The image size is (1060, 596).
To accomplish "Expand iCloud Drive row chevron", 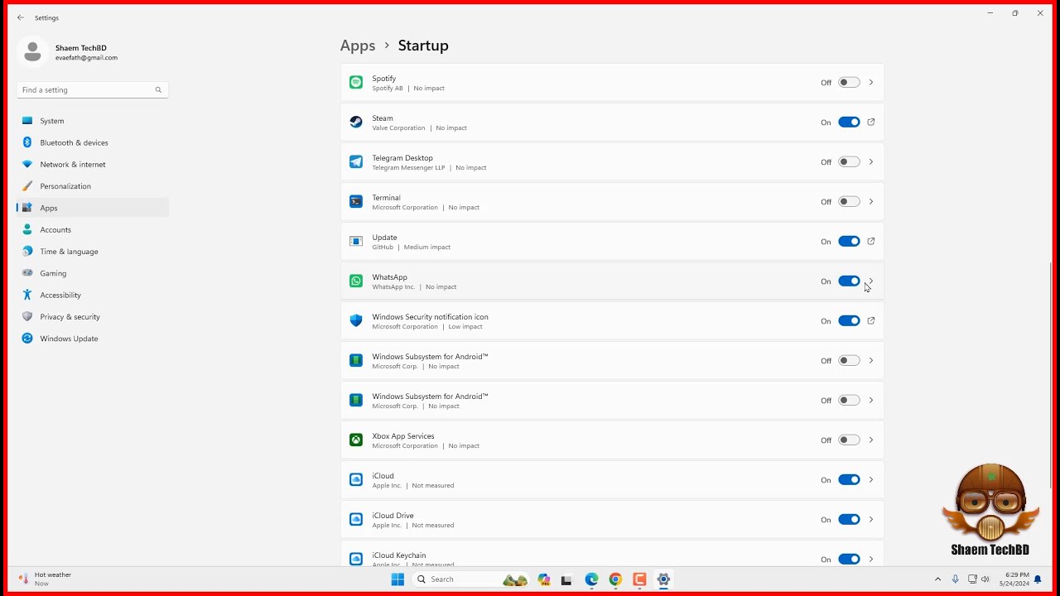I will (871, 520).
